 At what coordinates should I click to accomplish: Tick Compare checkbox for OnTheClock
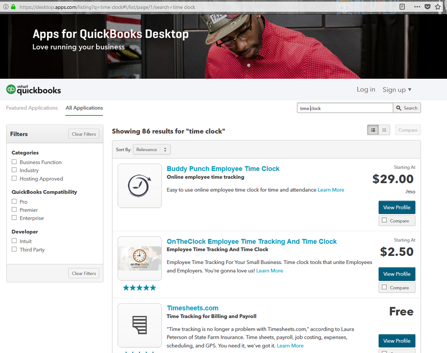point(384,287)
